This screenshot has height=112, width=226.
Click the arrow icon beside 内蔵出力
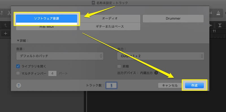click(x=156, y=73)
